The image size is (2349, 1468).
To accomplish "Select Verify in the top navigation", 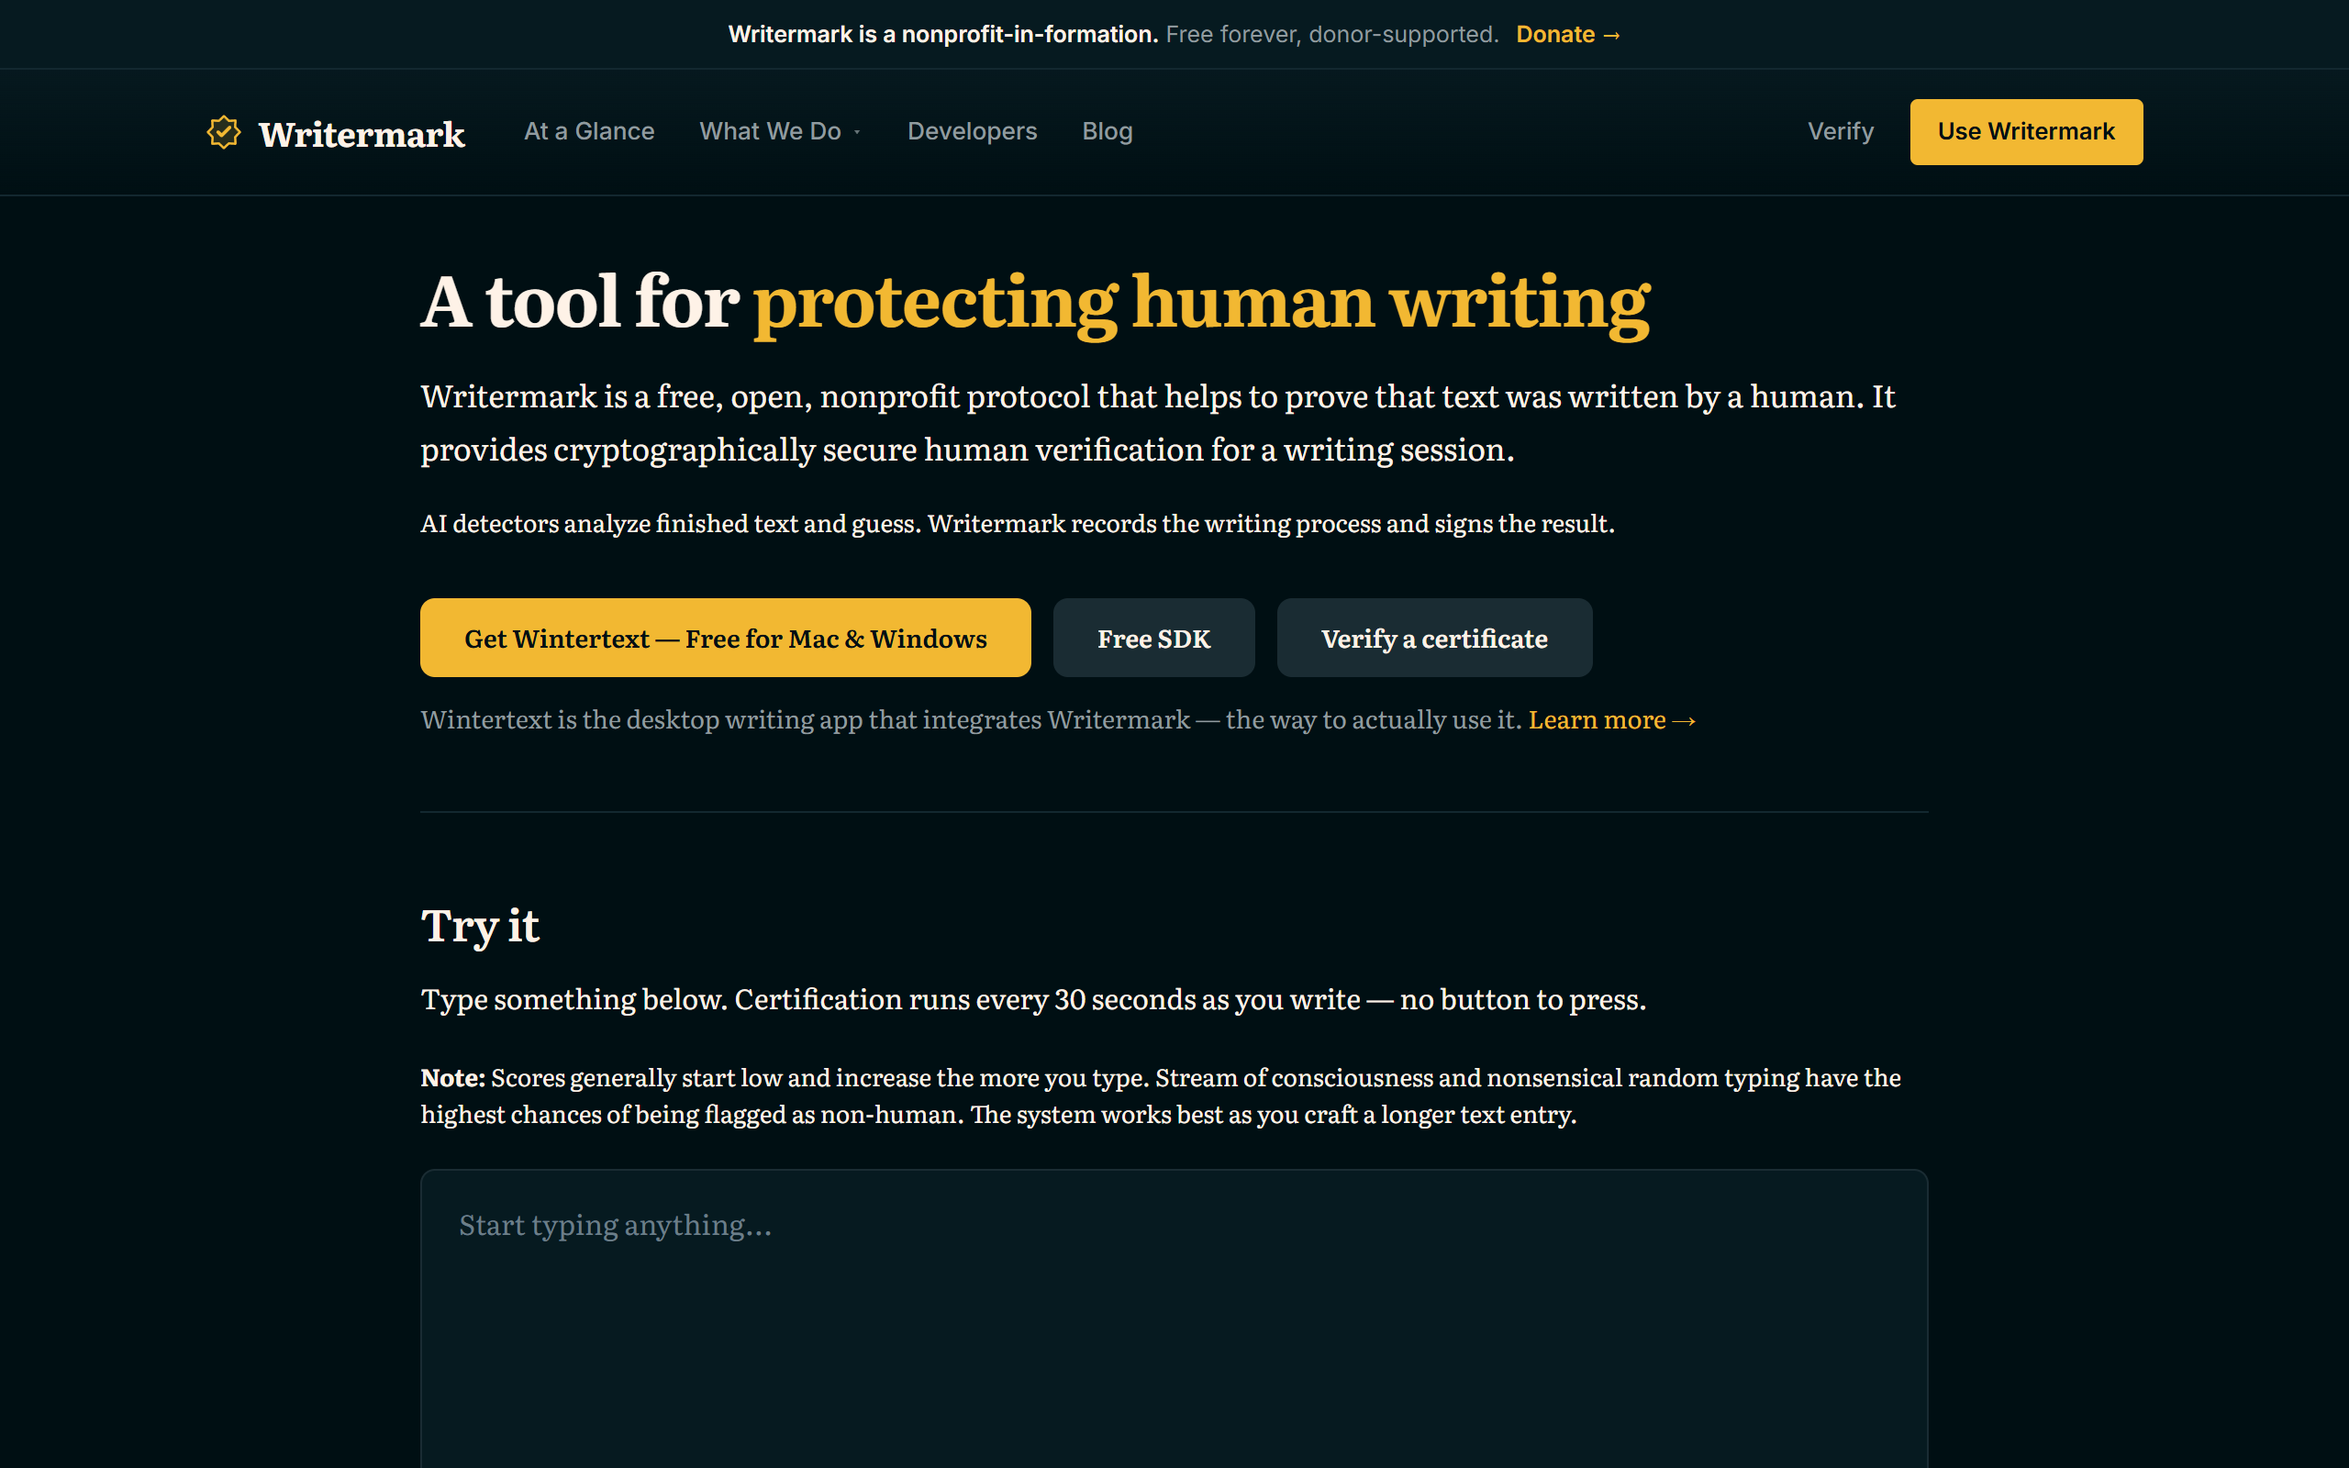I will click(x=1841, y=131).
